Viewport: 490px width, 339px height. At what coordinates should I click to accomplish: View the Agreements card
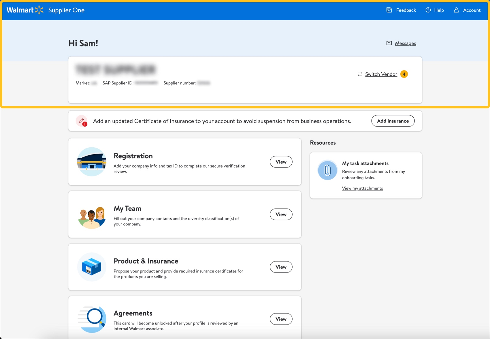(281, 319)
